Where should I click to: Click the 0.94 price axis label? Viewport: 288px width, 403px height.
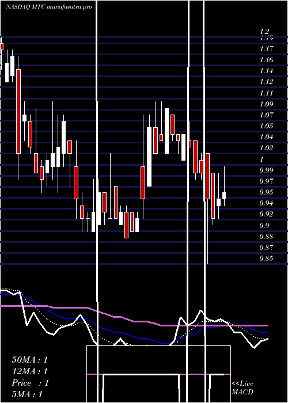pos(266,203)
